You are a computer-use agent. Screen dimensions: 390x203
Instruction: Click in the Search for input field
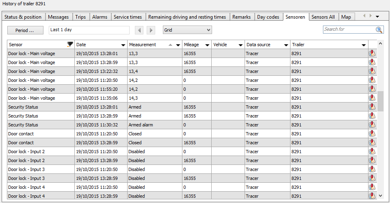(349, 30)
